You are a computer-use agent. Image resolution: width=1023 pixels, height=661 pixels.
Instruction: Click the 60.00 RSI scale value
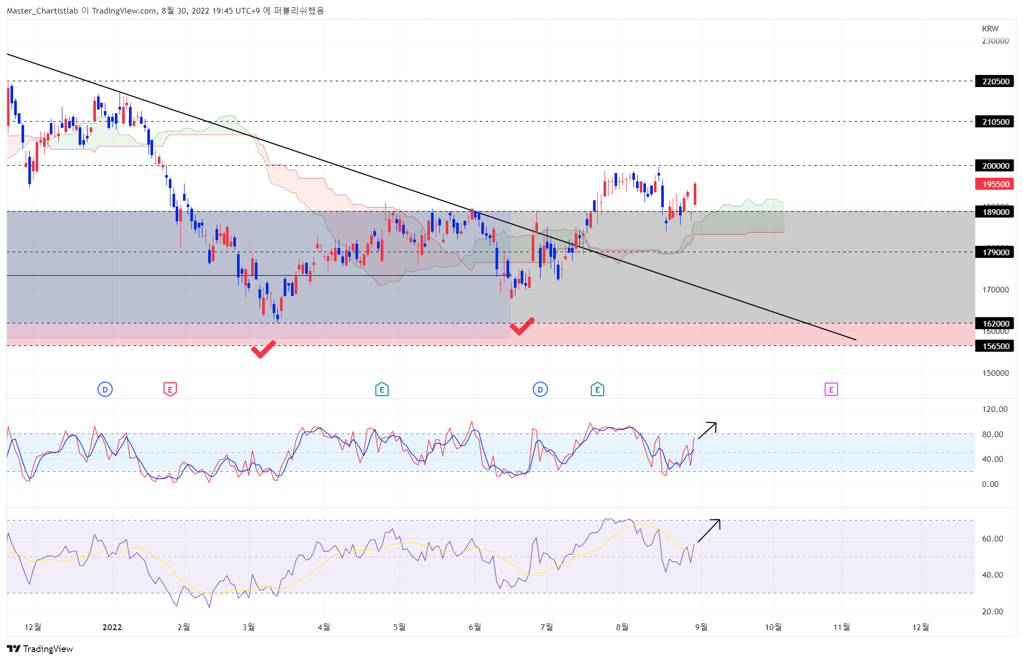(x=992, y=538)
